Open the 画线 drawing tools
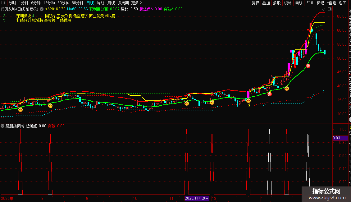This screenshot has width=351, height=202. pyautogui.click(x=299, y=3)
